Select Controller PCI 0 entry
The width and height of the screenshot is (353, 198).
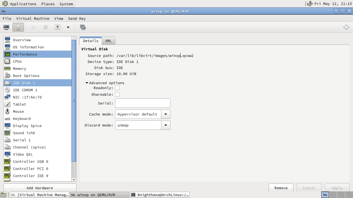coord(38,169)
